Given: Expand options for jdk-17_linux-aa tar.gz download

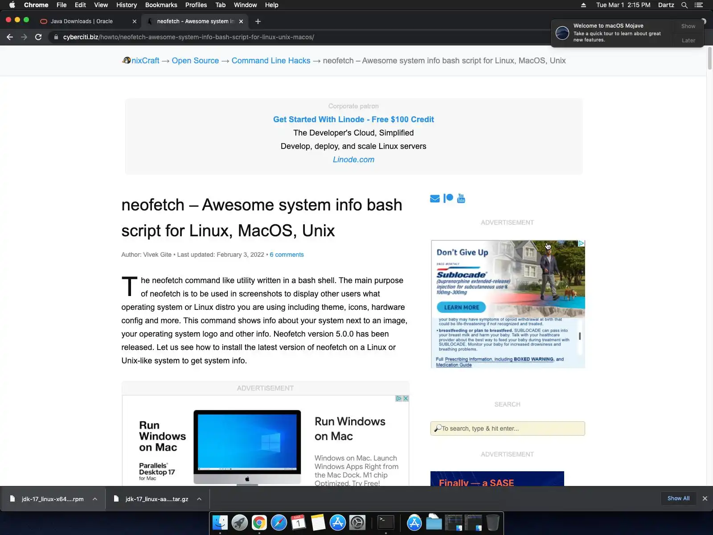Looking at the screenshot, I should coord(199,499).
